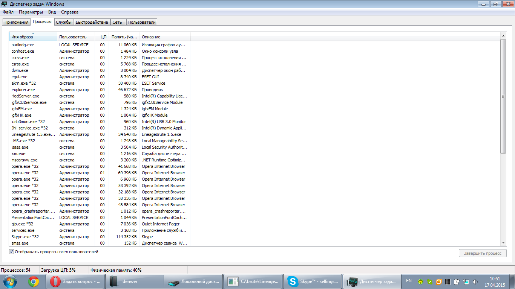The width and height of the screenshot is (515, 289).
Task: Open the Параметры menu
Action: [x=31, y=12]
